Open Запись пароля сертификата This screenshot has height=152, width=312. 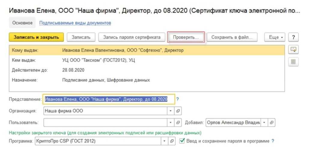coord(132,37)
